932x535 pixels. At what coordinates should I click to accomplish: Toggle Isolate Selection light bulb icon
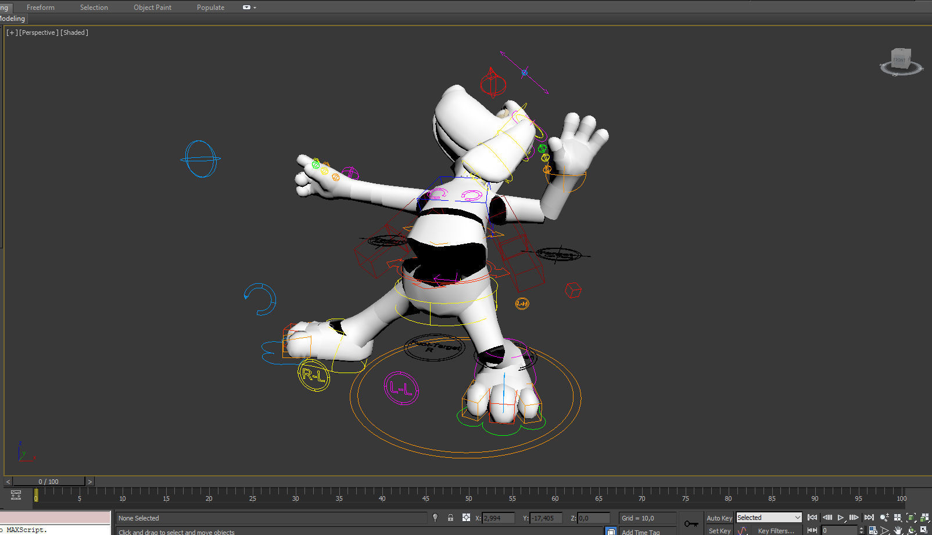coord(435,518)
